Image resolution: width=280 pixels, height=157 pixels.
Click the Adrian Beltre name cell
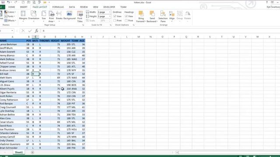pyautogui.click(x=13, y=115)
